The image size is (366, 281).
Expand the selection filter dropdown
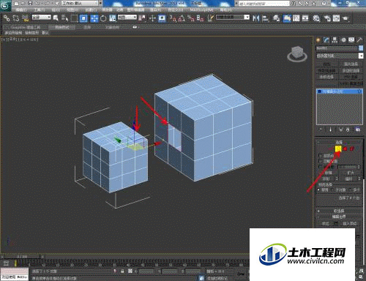[42, 18]
